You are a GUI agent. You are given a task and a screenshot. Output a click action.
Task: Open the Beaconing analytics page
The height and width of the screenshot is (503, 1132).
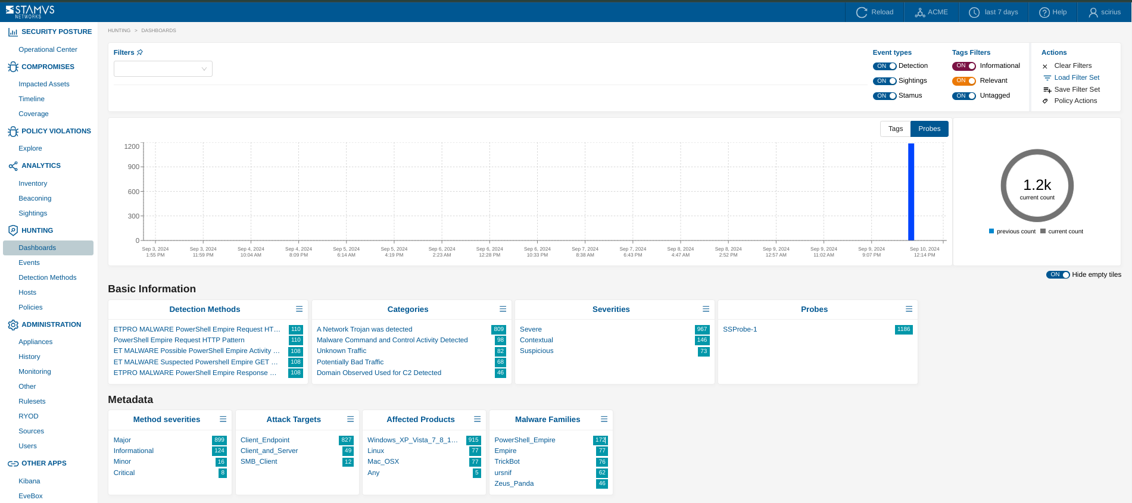(35, 198)
